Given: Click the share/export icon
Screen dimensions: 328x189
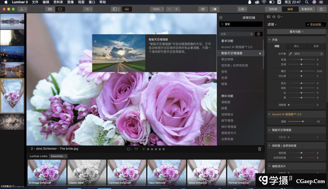Looking at the screenshot, I should (321, 9).
